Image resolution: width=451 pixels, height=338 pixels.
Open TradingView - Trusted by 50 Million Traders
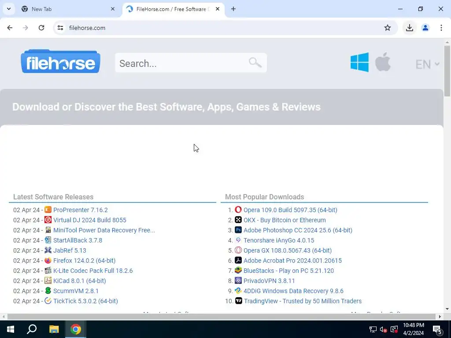[x=303, y=301]
